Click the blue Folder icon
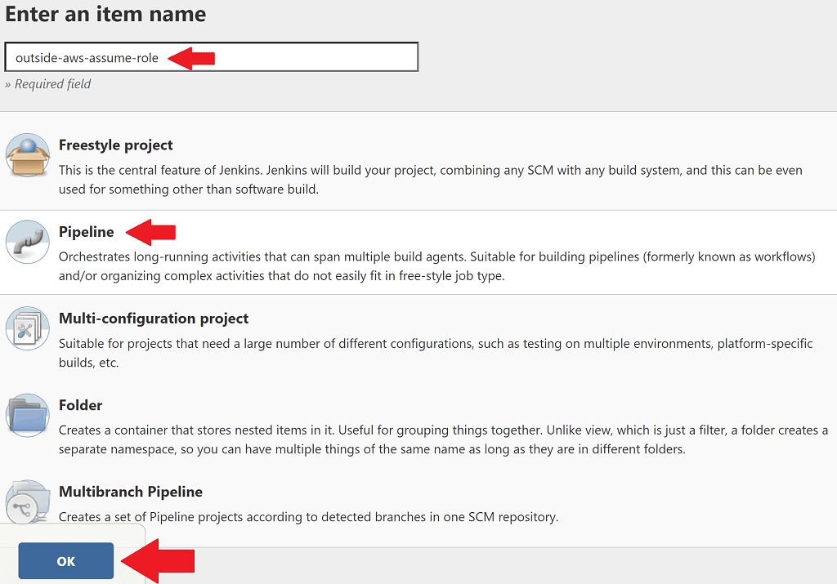The height and width of the screenshot is (584, 837). [27, 414]
